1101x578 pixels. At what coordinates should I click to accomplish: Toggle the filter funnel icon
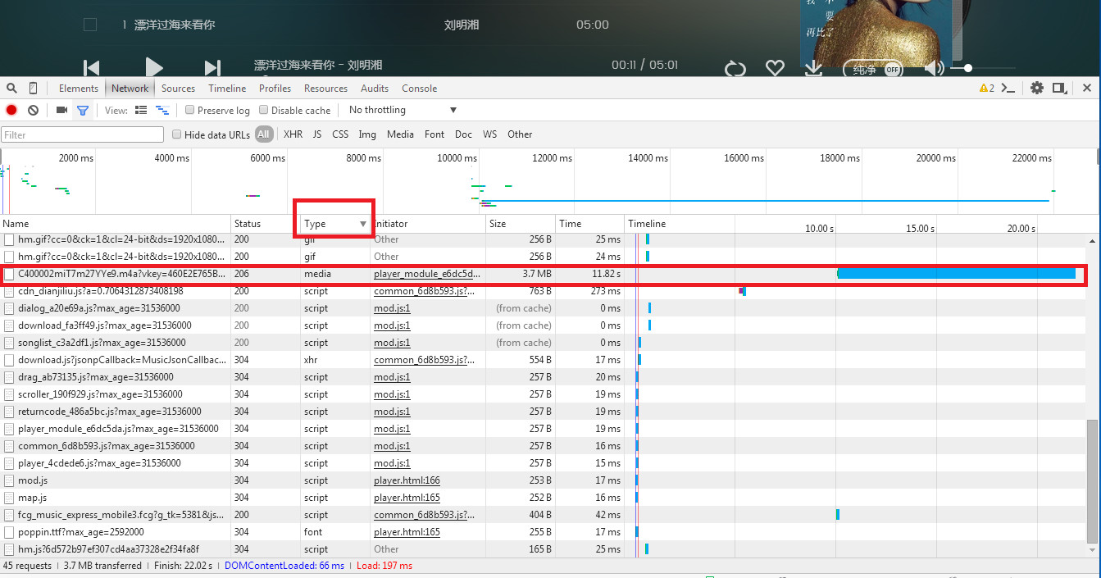point(82,110)
